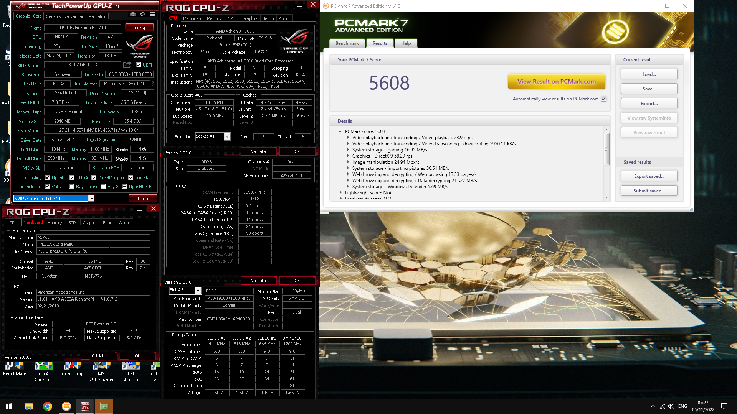
Task: Launch Google Chrome from the taskbar
Action: point(48,406)
